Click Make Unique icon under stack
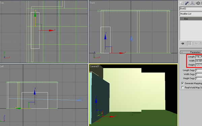Image resolution: width=202 pixels, height=126 pixels. tap(196, 43)
